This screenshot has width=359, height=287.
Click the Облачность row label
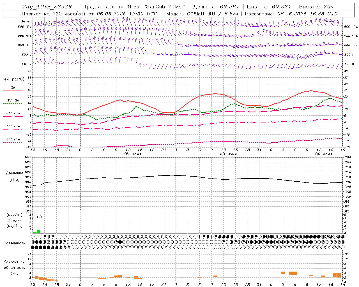click(x=14, y=243)
